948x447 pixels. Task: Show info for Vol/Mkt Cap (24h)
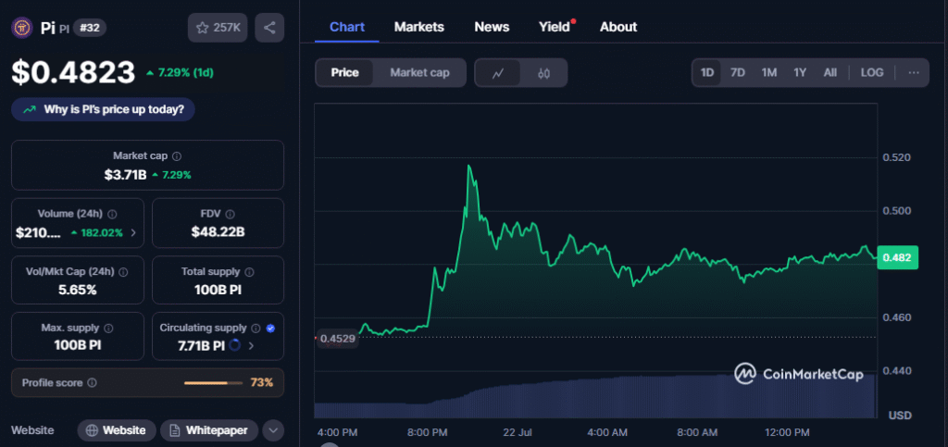point(123,272)
